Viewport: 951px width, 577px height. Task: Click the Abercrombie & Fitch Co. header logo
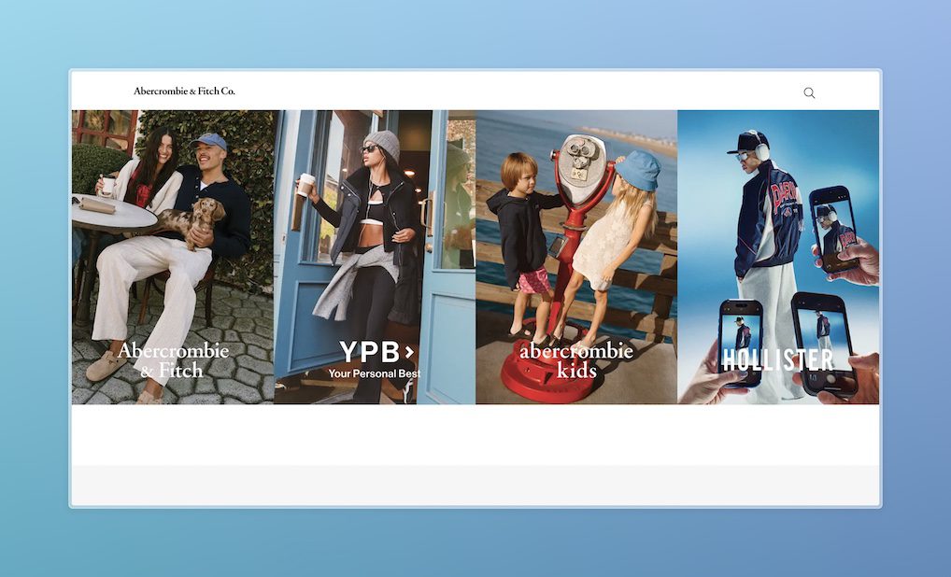point(184,91)
